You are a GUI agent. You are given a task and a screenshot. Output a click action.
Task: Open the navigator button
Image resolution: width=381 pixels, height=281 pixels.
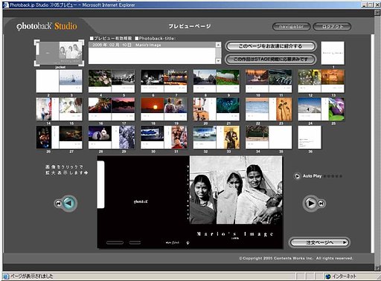[291, 27]
